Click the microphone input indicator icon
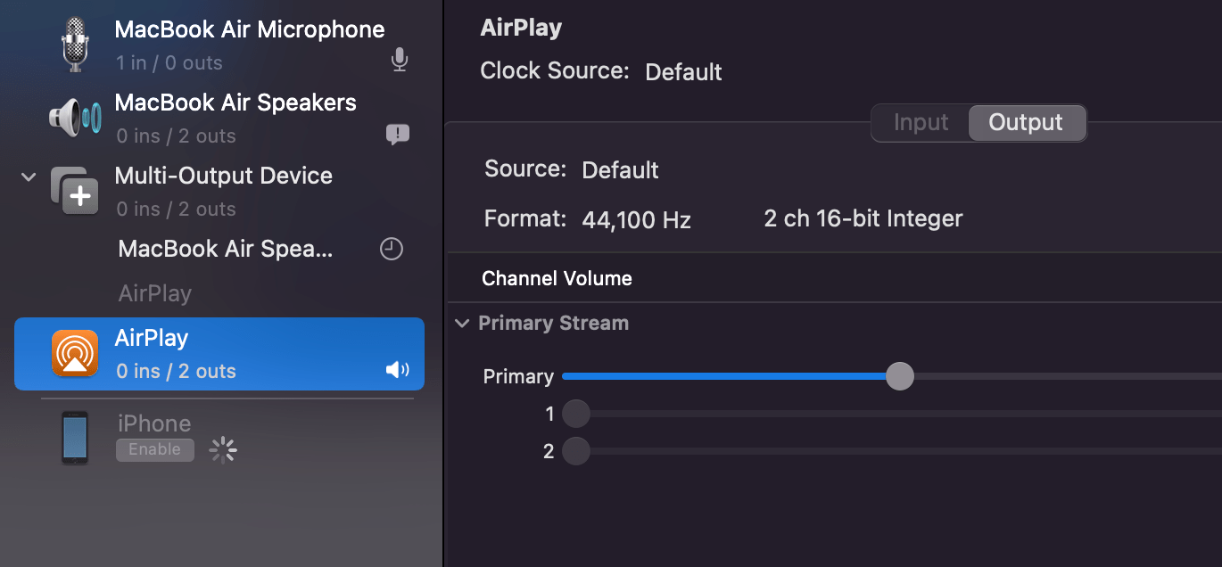The image size is (1222, 567). click(x=399, y=60)
